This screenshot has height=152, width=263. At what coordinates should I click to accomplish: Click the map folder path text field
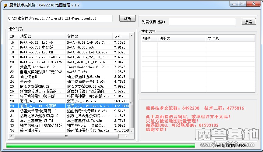[x=60, y=19]
